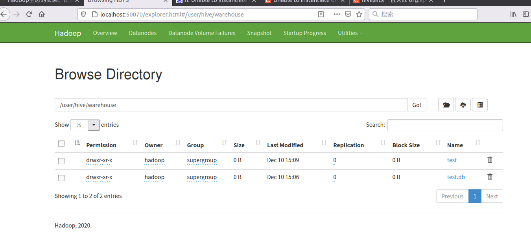
Task: Click the table Search input box
Action: pos(445,125)
